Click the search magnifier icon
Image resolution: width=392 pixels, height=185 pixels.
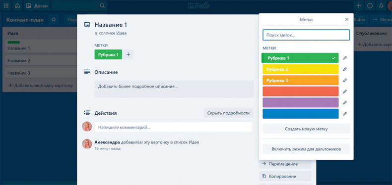[x=102, y=6]
